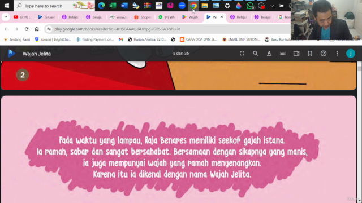Open the 'EMAIL SMP SUTOM...' bookmark
The width and height of the screenshot is (362, 203).
pyautogui.click(x=242, y=39)
